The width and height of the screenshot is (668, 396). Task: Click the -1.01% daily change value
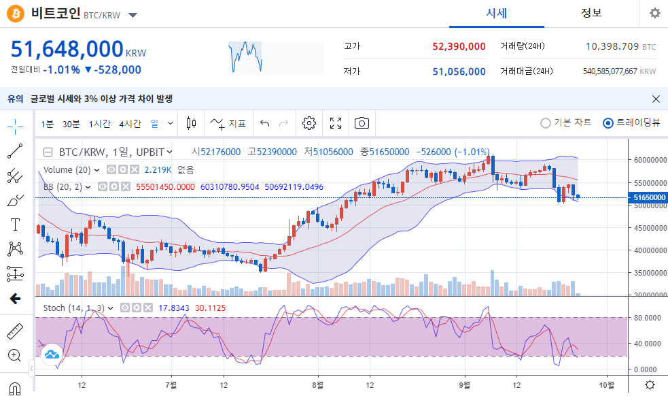(61, 70)
